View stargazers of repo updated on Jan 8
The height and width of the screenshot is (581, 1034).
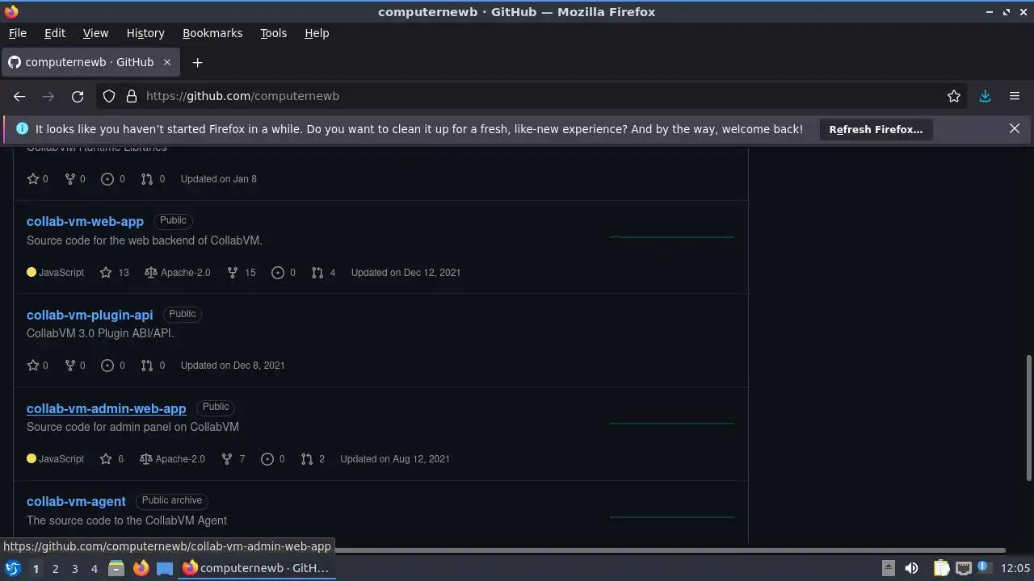click(x=37, y=179)
